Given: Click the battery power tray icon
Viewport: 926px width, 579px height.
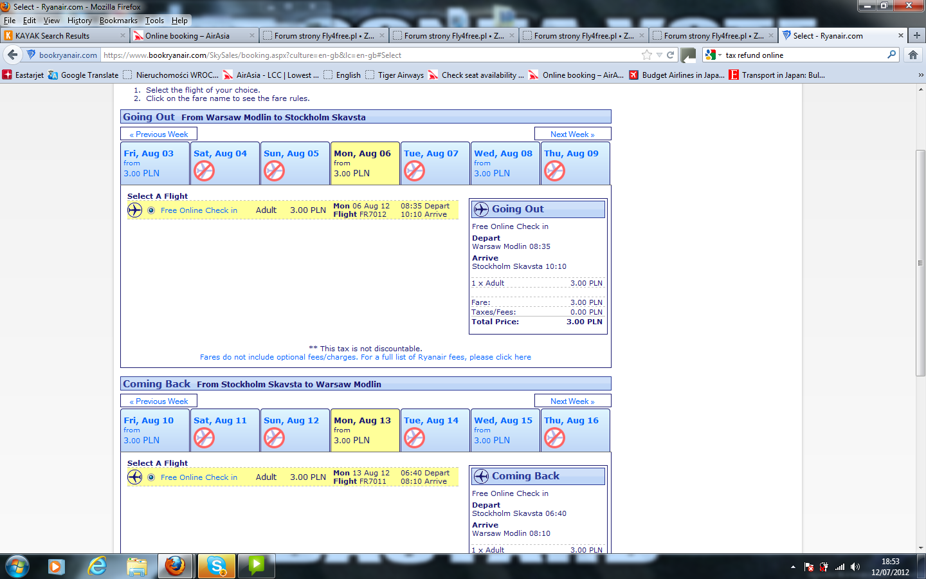Looking at the screenshot, I should pyautogui.click(x=824, y=567).
